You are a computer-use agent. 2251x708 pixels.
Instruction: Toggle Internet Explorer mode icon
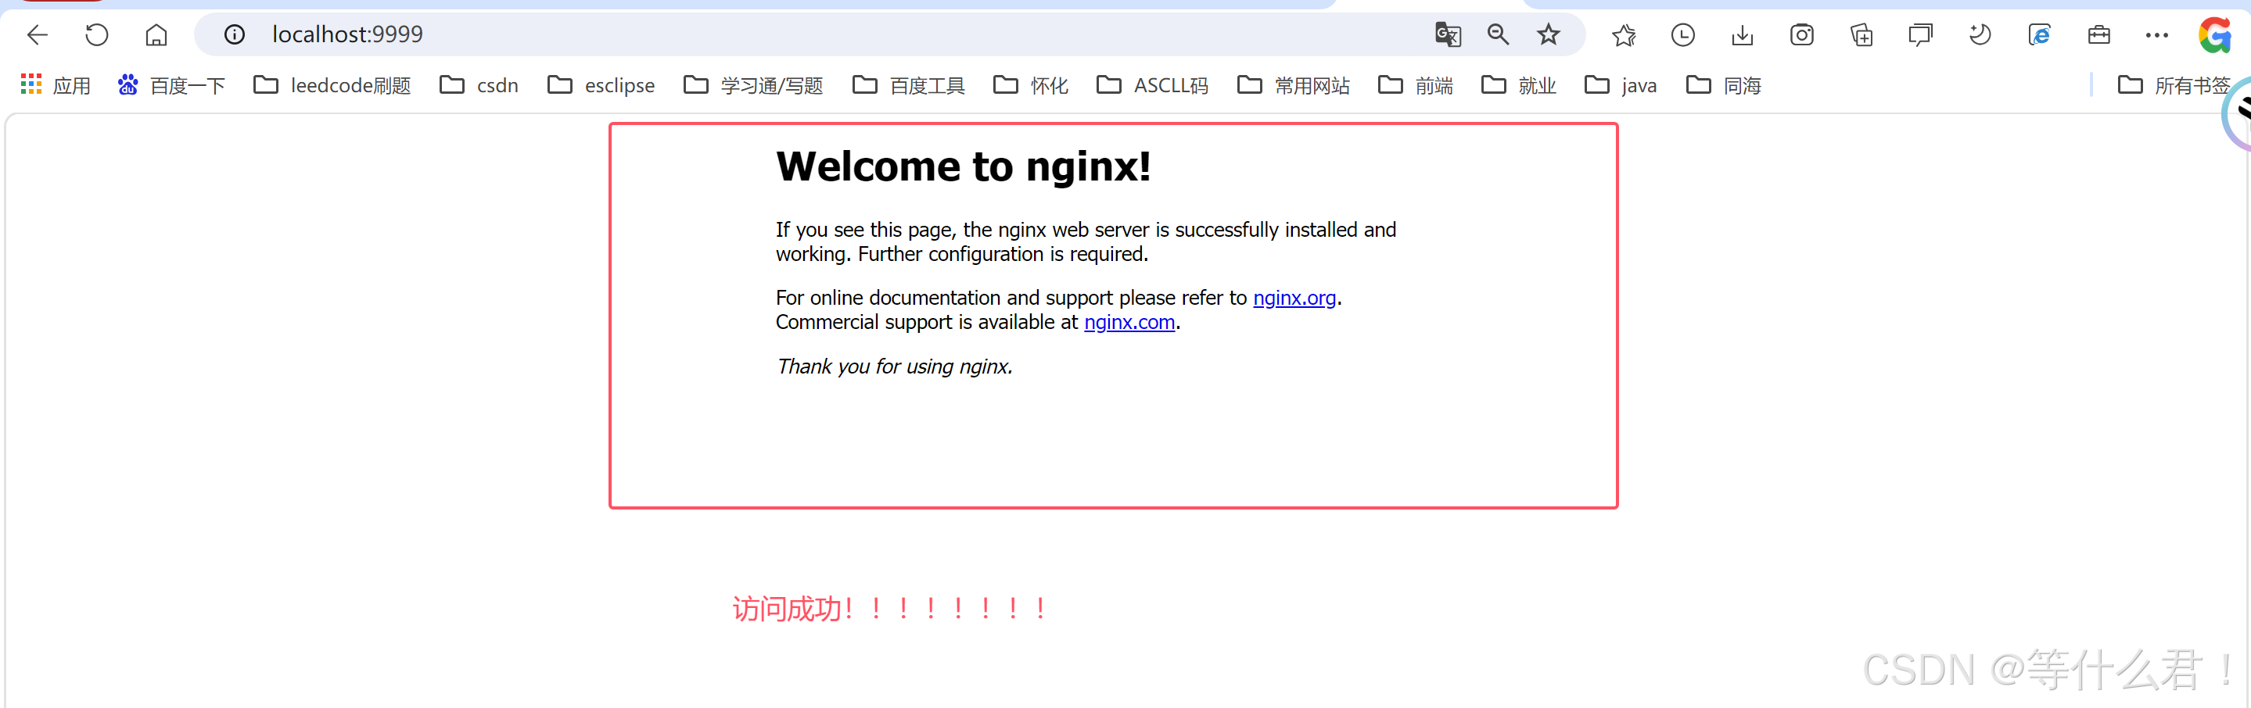click(x=2040, y=35)
